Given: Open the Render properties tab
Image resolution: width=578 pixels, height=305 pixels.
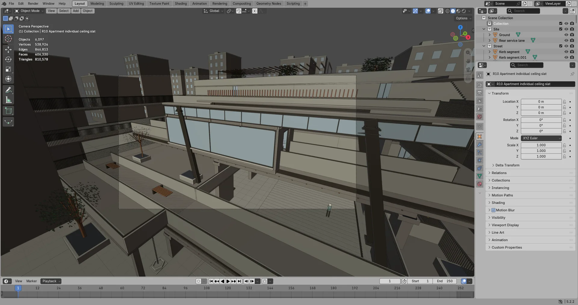Looking at the screenshot, I should 480,85.
